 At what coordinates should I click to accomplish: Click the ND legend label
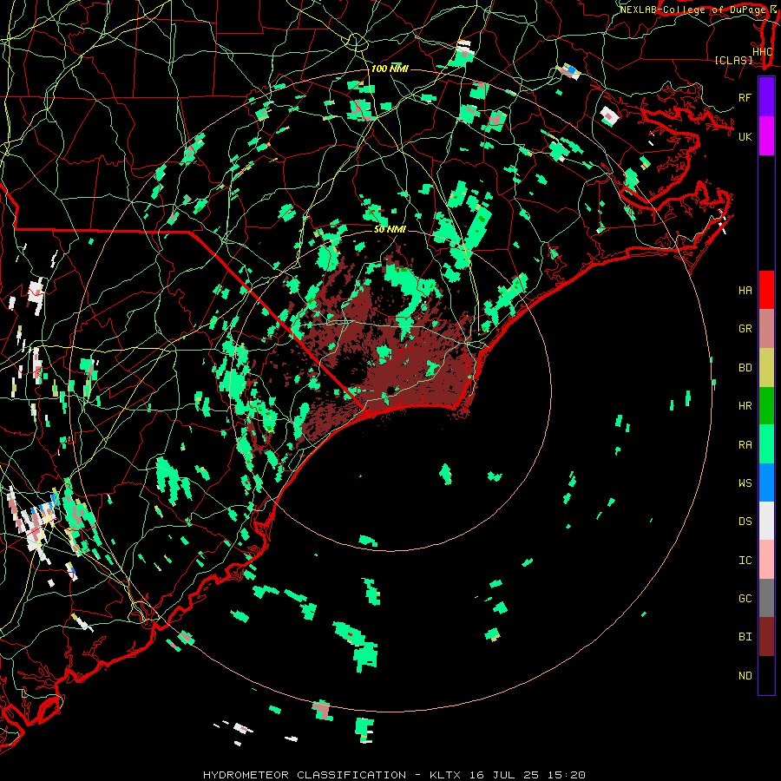click(745, 676)
